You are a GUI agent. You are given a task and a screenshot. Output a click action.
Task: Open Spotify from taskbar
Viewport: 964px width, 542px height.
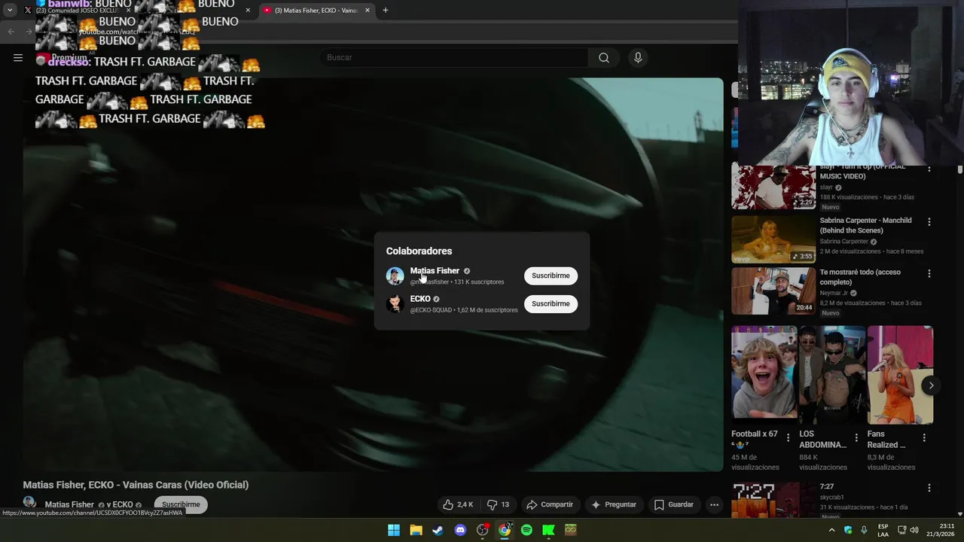click(526, 530)
